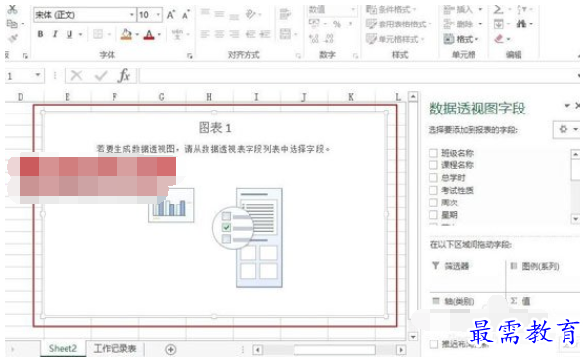Click the AutoSum sigma icon
Screen dimensions: 588x363
[498, 9]
